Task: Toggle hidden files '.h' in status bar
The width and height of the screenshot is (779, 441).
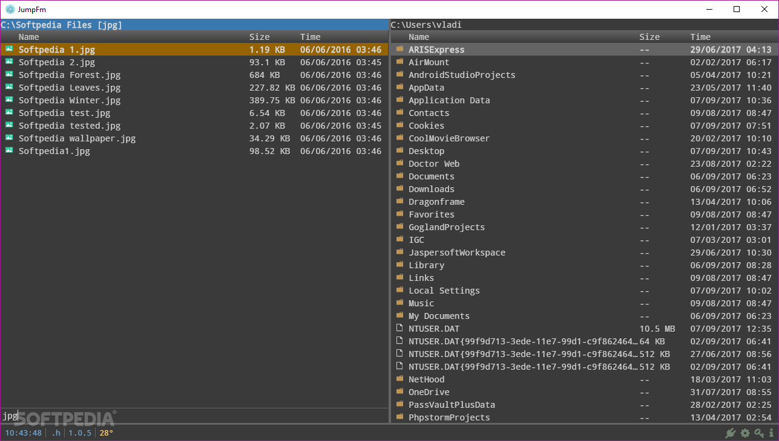Action: click(56, 433)
